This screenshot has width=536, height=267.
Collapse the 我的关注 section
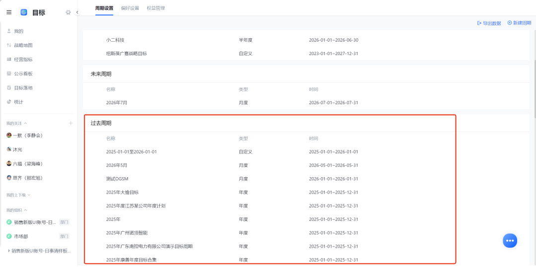coord(25,123)
